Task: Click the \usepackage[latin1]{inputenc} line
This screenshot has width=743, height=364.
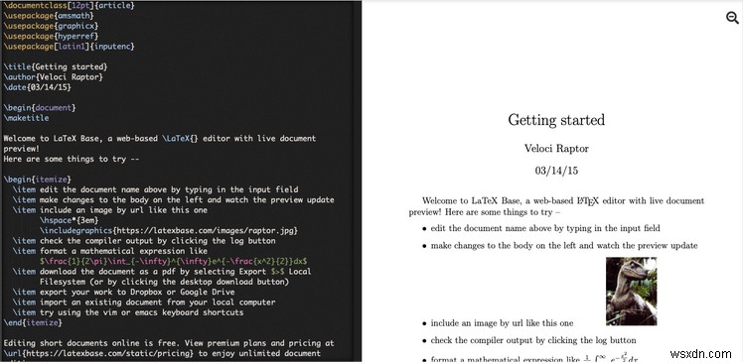Action: click(x=70, y=47)
